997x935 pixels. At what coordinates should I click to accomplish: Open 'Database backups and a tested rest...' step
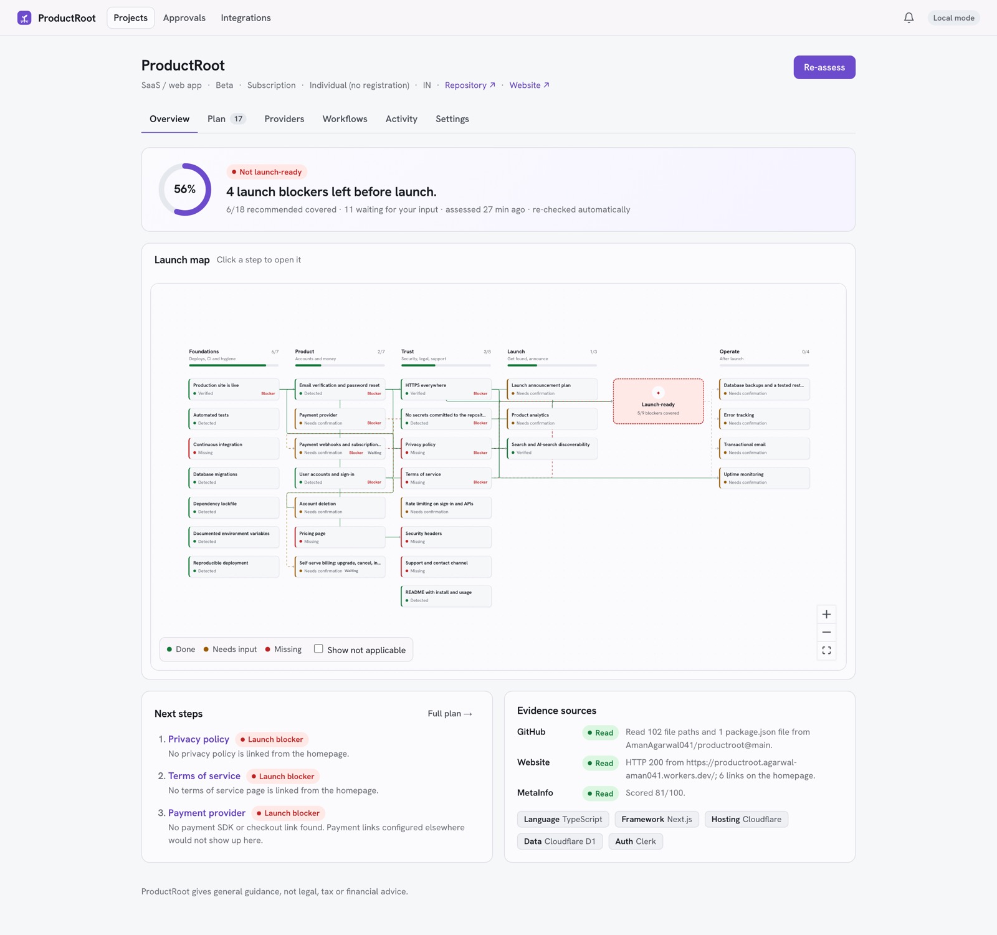pyautogui.click(x=765, y=389)
